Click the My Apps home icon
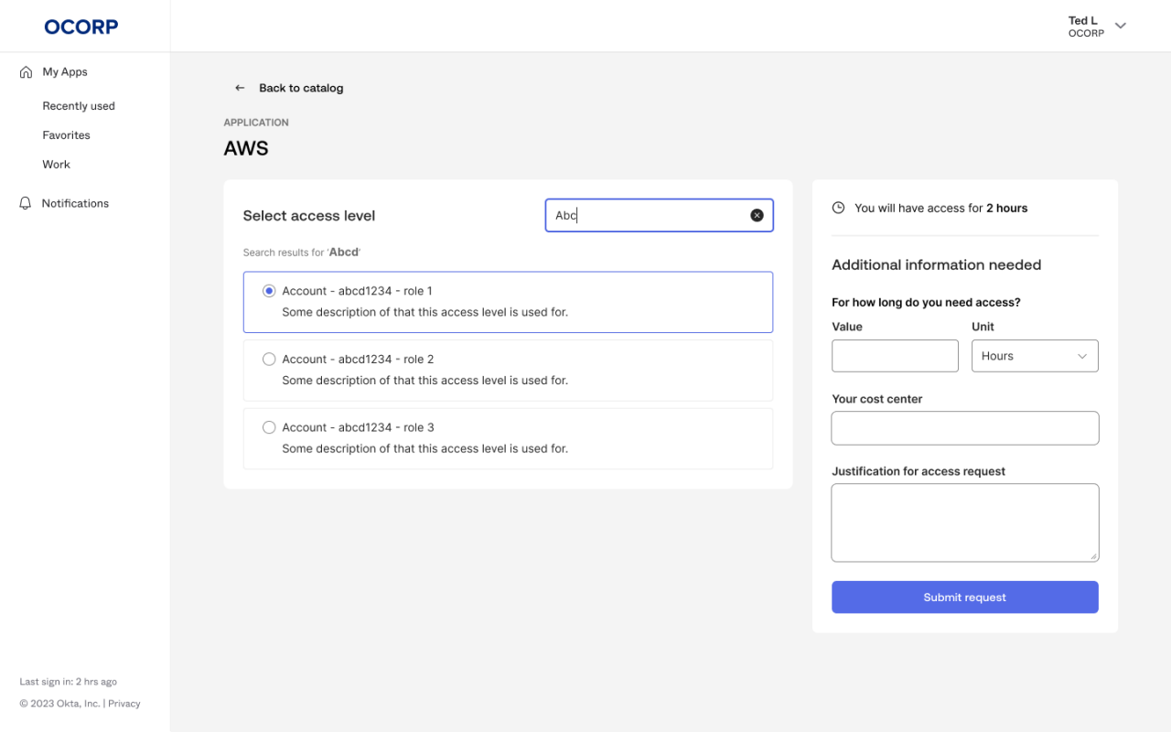 click(x=25, y=71)
